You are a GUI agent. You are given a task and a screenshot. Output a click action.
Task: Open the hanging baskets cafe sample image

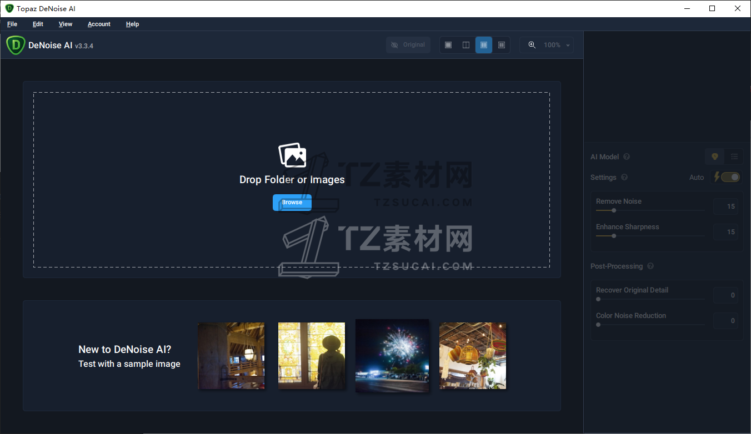pyautogui.click(x=473, y=356)
